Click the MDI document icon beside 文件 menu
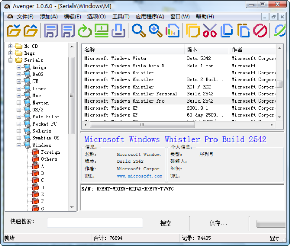 pos(10,17)
